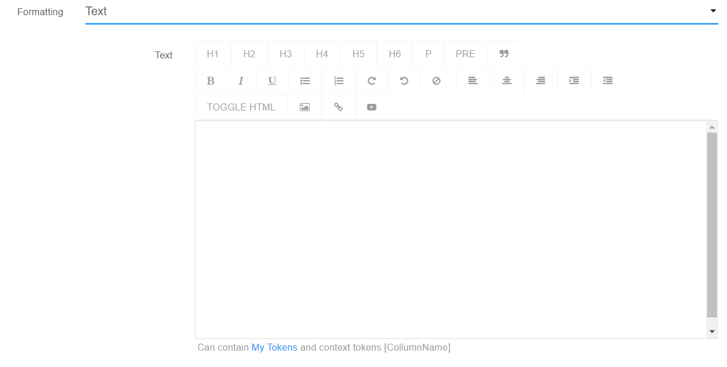Decrease indent with the outdent icon
The width and height of the screenshot is (727, 367).
click(x=608, y=81)
